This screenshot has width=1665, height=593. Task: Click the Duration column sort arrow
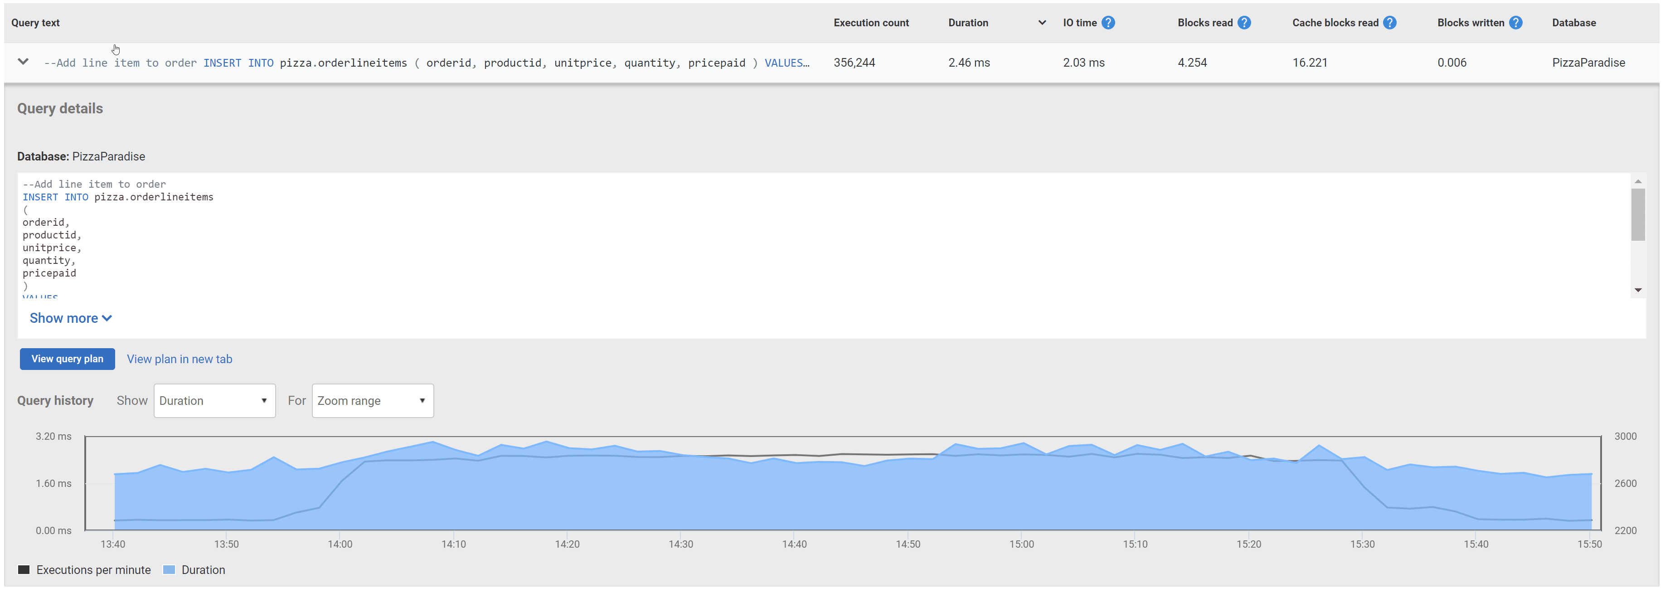pyautogui.click(x=1042, y=22)
